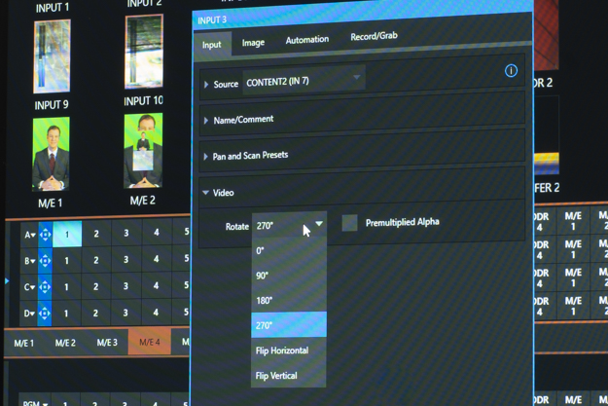This screenshot has height=406, width=608.
Task: Pick Flip Vertical rotate option
Action: (x=276, y=376)
